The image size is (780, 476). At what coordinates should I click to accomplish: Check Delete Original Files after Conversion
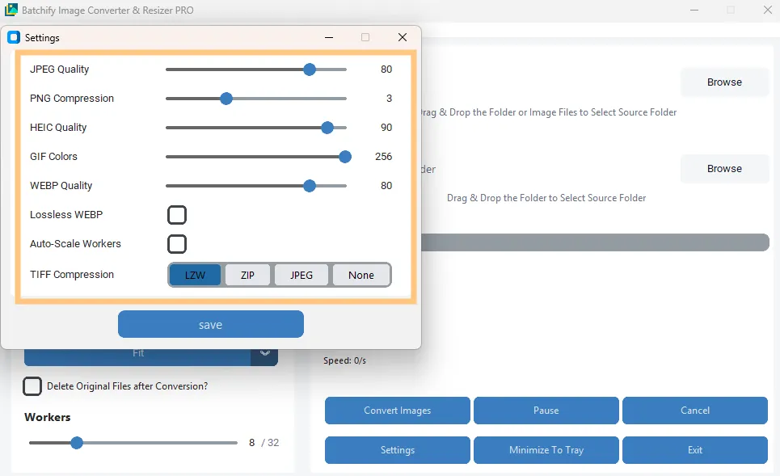click(32, 386)
